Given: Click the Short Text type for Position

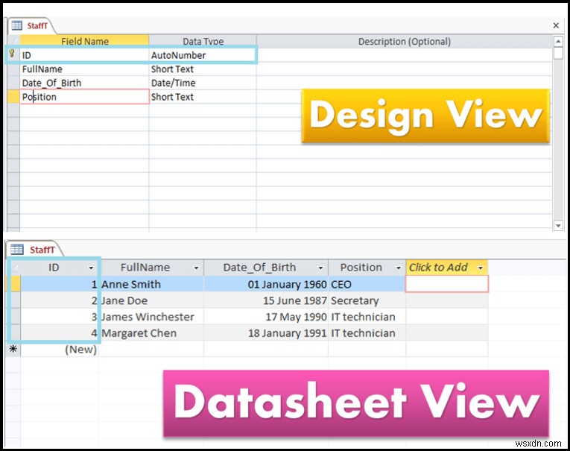Looking at the screenshot, I should [203, 97].
